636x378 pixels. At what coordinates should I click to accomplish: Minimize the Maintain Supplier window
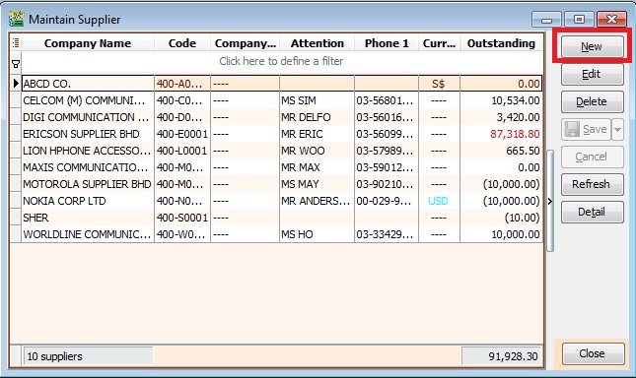pyautogui.click(x=546, y=20)
